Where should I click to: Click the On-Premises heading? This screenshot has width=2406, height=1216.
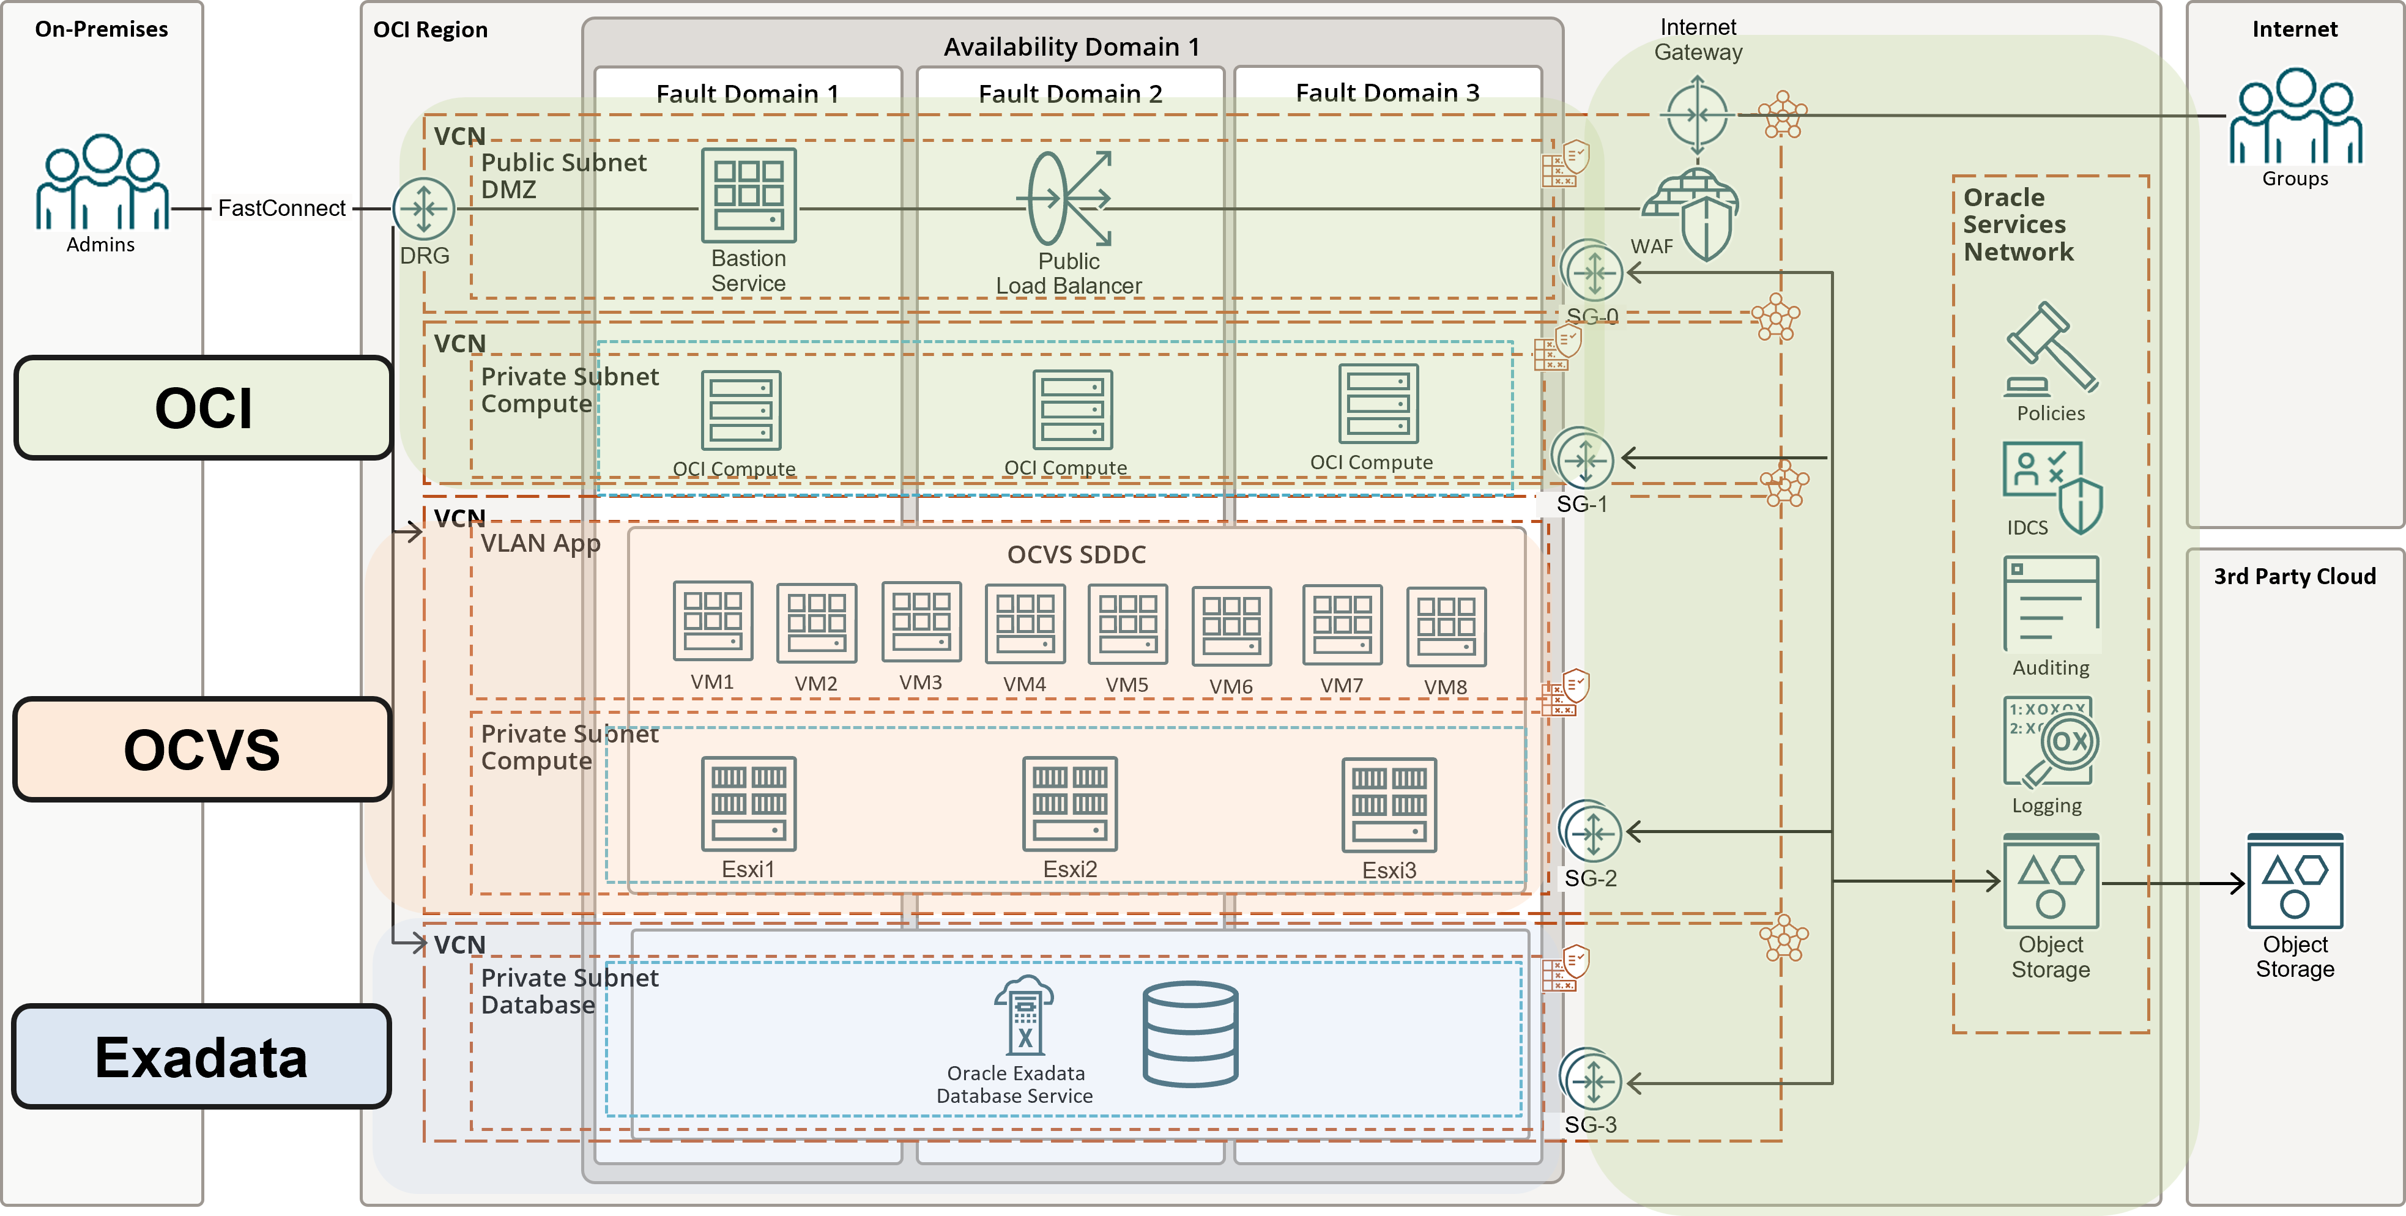(x=102, y=29)
